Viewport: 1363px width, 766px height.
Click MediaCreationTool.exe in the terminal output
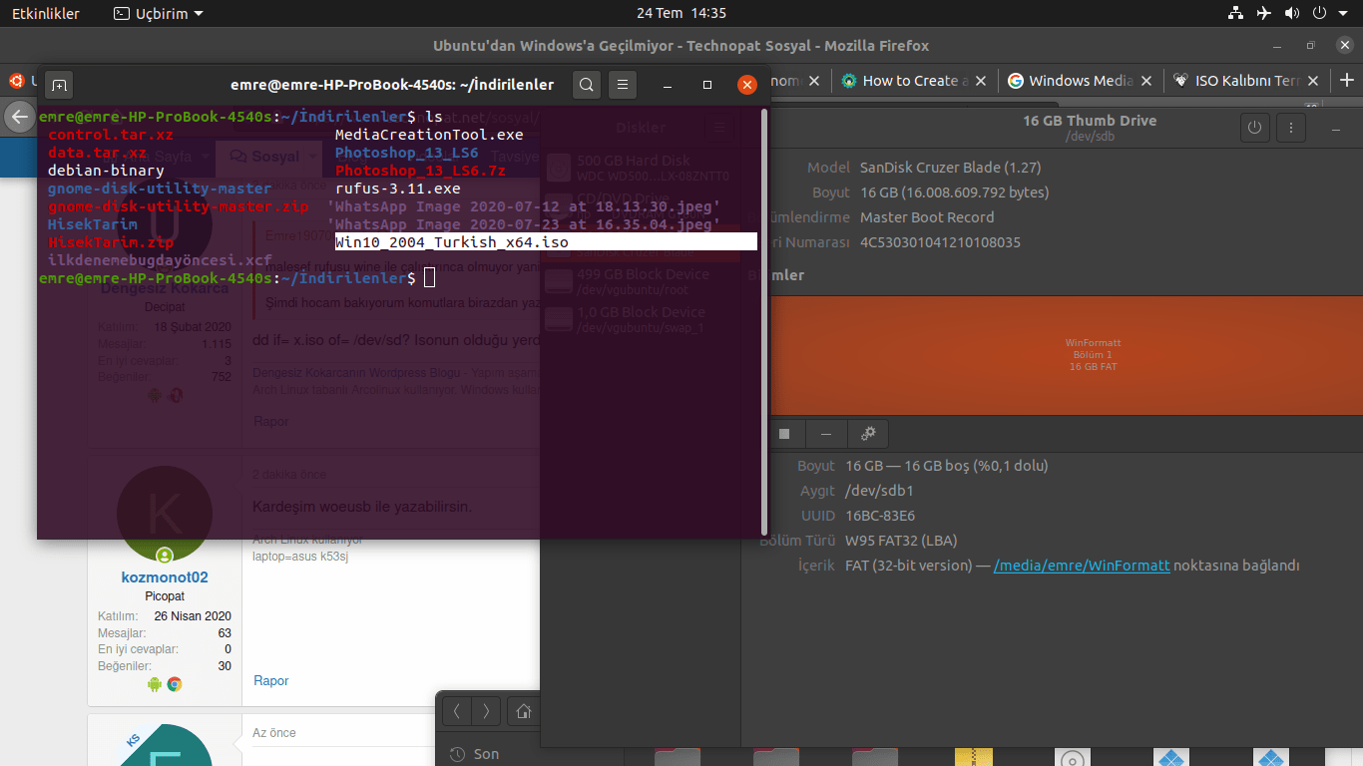click(x=429, y=135)
